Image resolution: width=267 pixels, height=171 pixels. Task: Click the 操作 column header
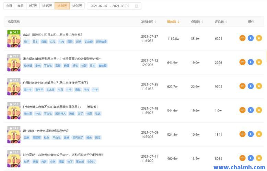[x=251, y=22]
